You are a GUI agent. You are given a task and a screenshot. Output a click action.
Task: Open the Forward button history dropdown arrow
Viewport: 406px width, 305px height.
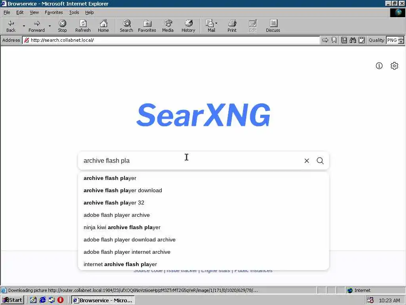pyautogui.click(x=50, y=26)
